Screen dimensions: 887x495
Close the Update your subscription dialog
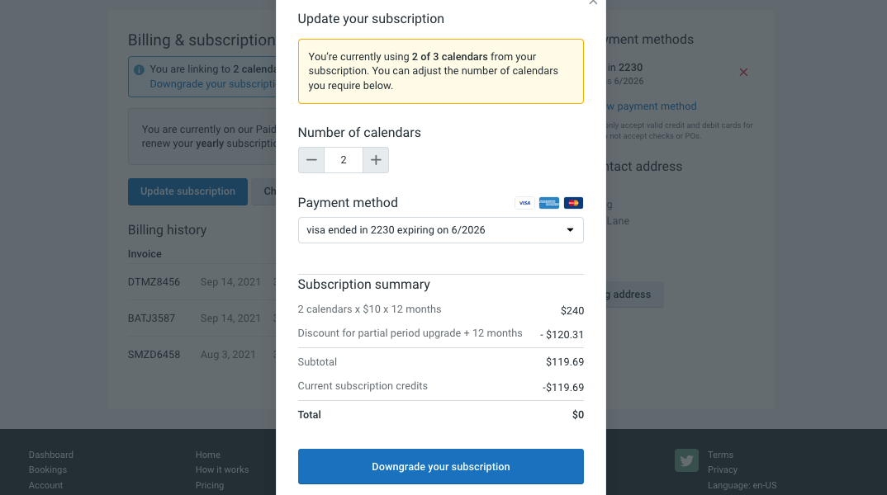tap(593, 2)
